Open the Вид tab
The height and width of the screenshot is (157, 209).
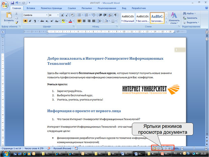click(x=124, y=8)
